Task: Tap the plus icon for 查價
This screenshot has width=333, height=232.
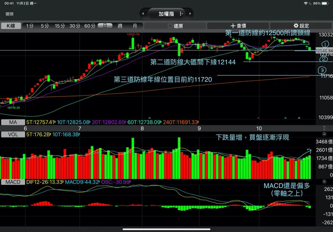Action: (233, 26)
